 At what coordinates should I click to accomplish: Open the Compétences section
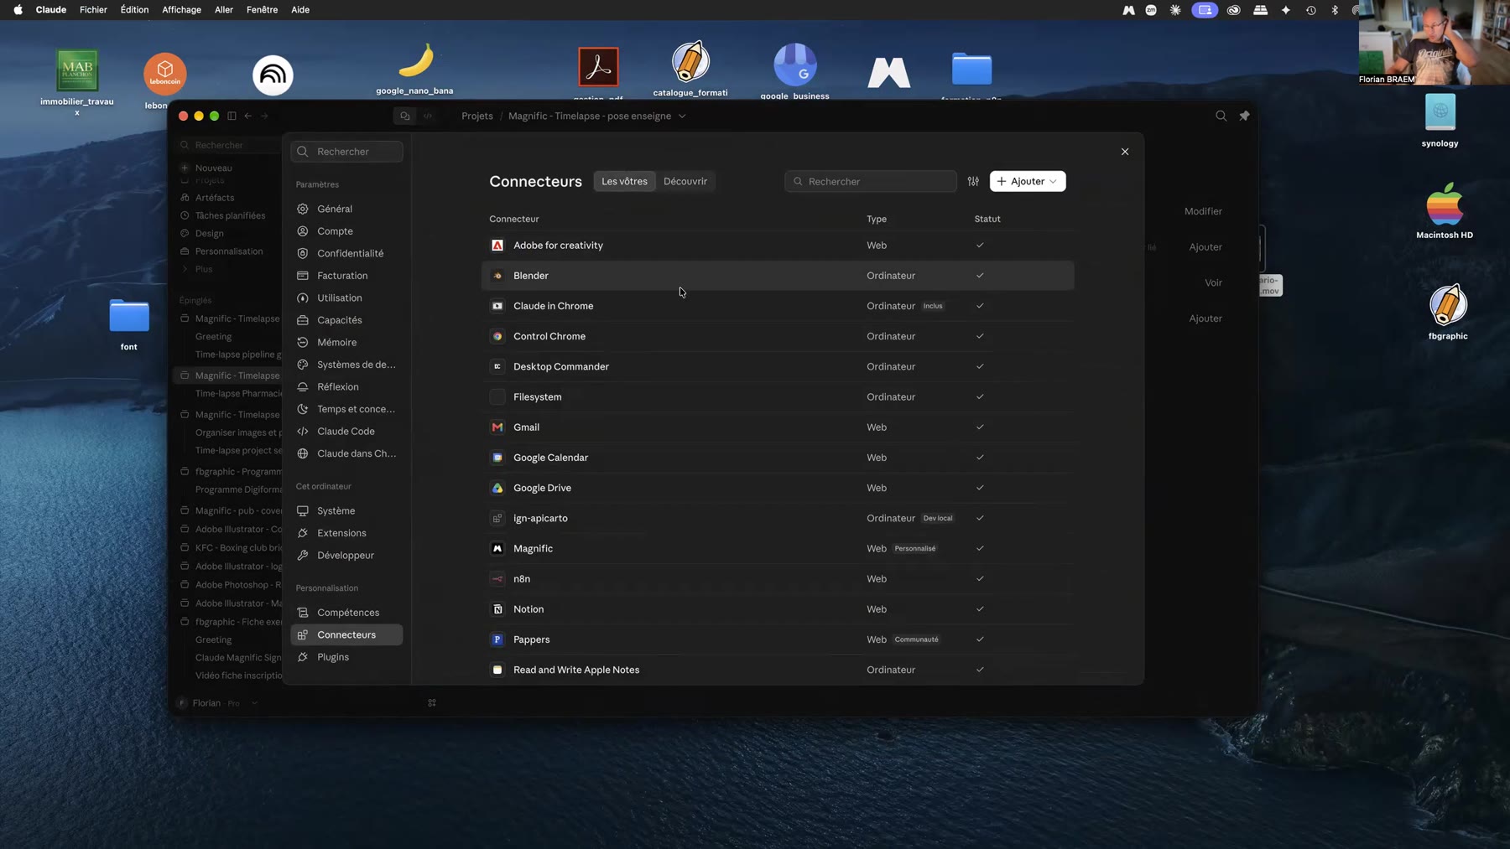pos(346,613)
